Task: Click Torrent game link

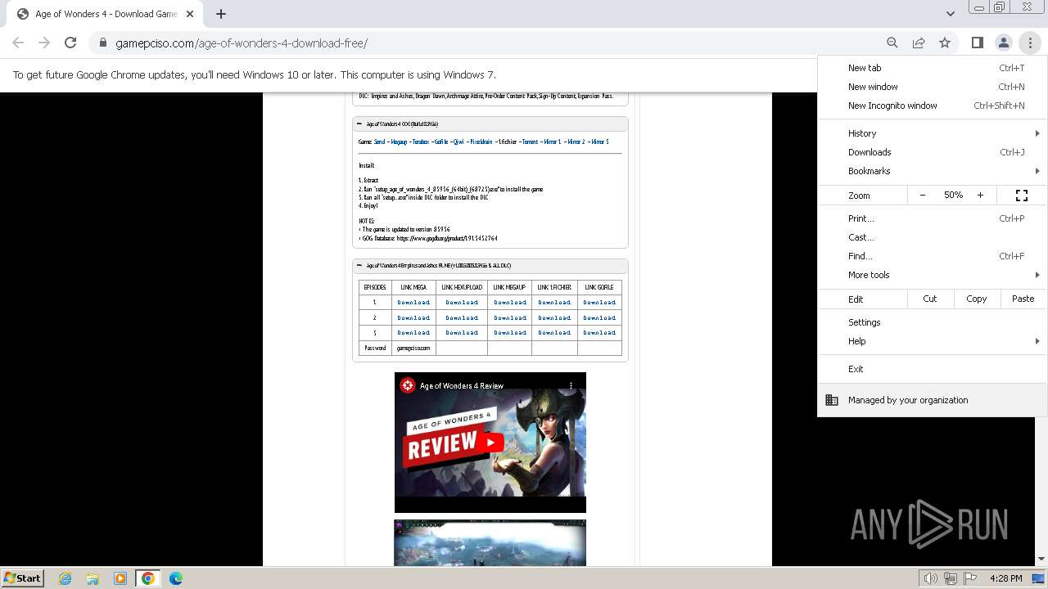Action: click(530, 142)
